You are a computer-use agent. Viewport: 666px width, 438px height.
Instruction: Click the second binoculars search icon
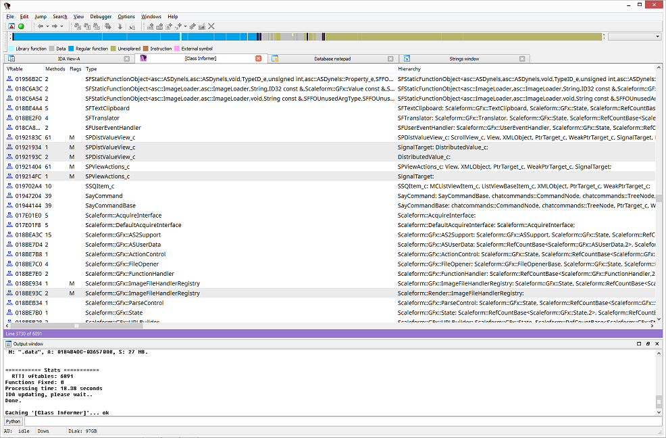click(x=87, y=26)
